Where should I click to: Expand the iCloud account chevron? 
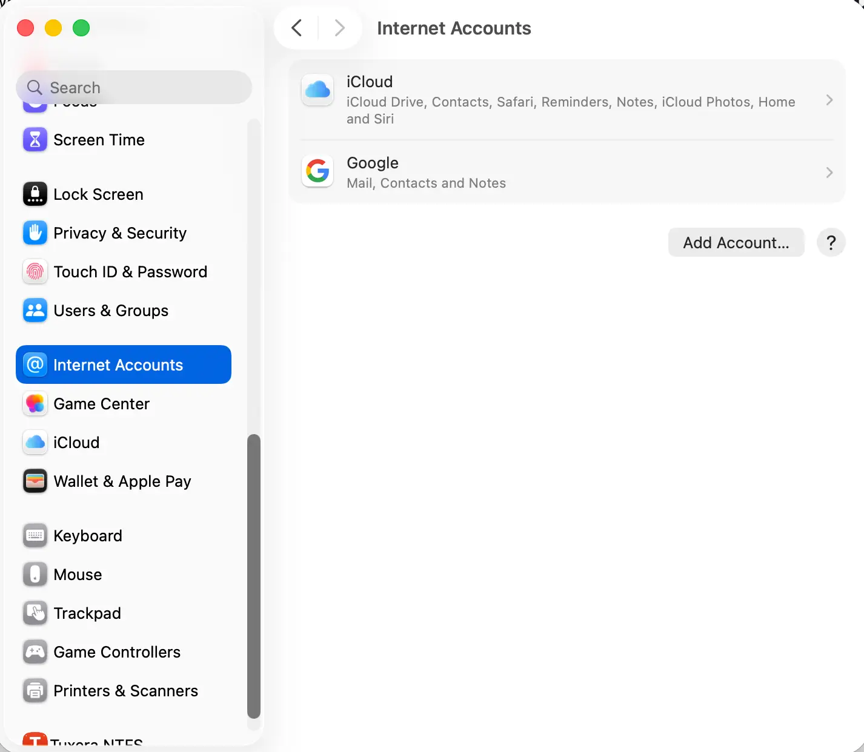coord(829,100)
